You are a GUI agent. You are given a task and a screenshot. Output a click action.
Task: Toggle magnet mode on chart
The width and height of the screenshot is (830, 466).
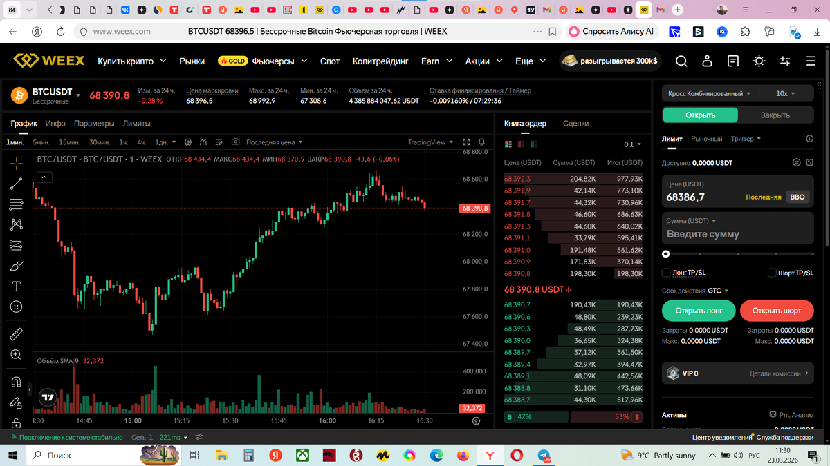(x=17, y=382)
